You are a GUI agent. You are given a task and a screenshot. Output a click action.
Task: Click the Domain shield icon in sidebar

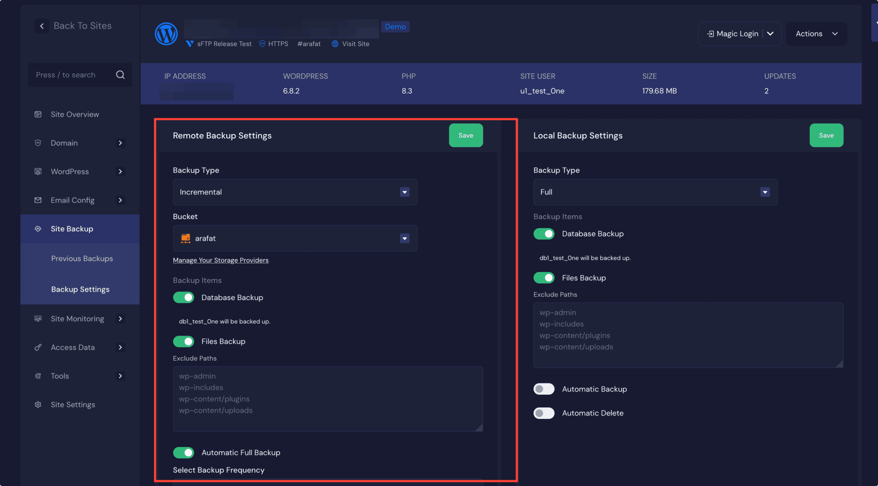(38, 143)
